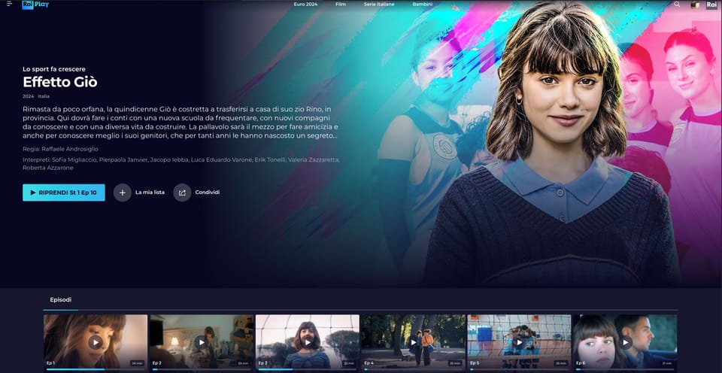Add to La mia lista plus icon
Image resolution: width=722 pixels, height=373 pixels.
click(123, 193)
